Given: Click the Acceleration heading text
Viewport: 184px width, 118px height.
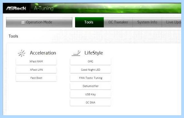Looking at the screenshot, I should pyautogui.click(x=43, y=53).
